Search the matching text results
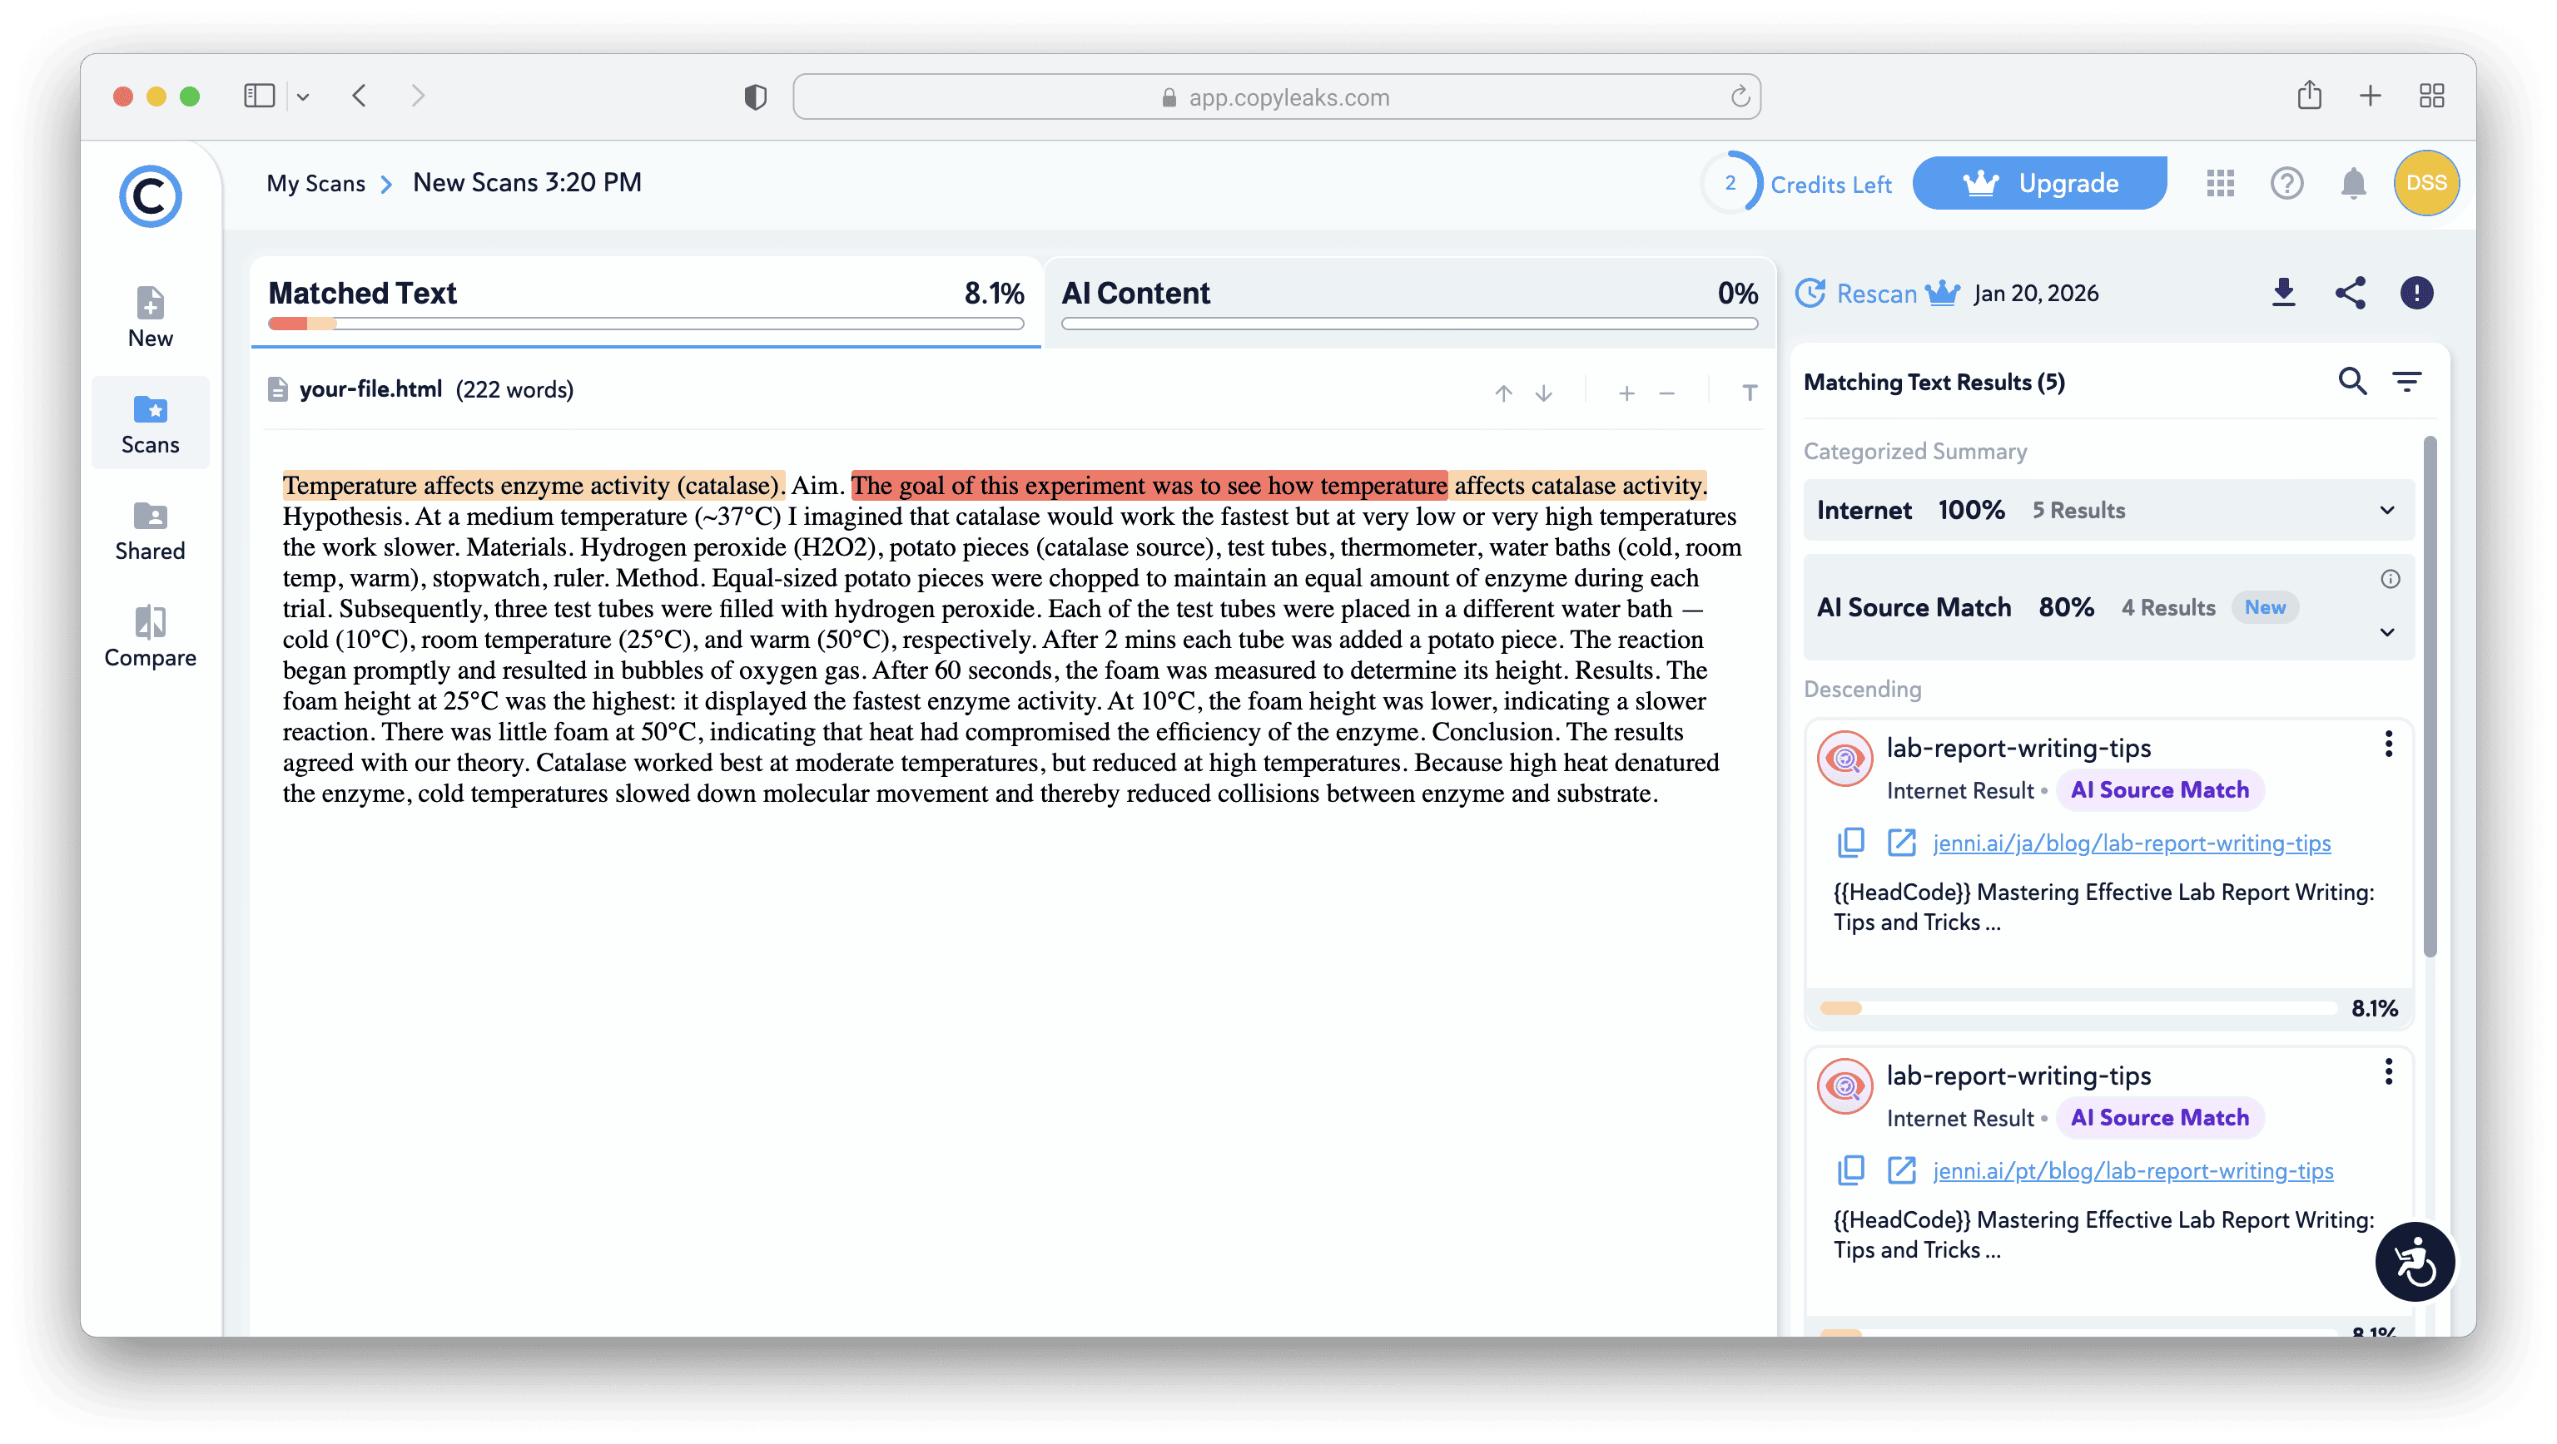Screen dimensions: 2557x1444 coord(2351,382)
